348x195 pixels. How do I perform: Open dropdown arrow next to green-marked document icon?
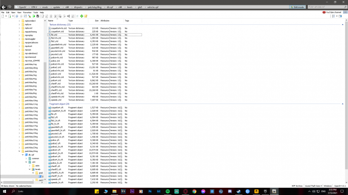(x=13, y=16)
